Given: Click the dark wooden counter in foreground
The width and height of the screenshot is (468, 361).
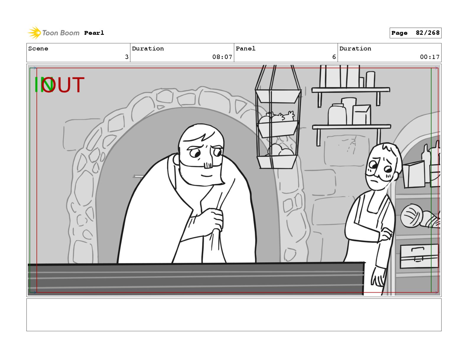Looking at the screenshot, I should 195,279.
